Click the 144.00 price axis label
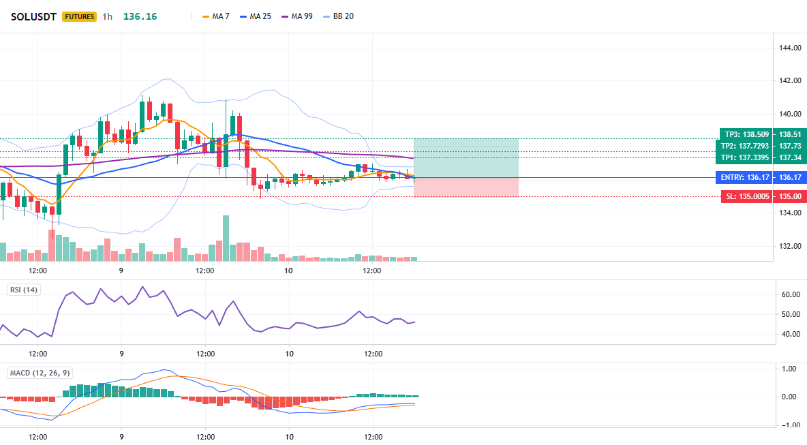The image size is (807, 445). (x=790, y=48)
